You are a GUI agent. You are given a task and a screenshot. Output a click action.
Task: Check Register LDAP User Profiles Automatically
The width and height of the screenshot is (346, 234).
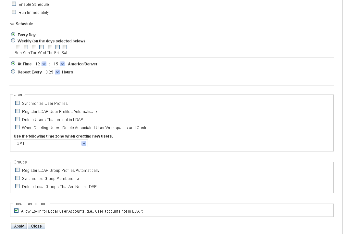coord(18,111)
